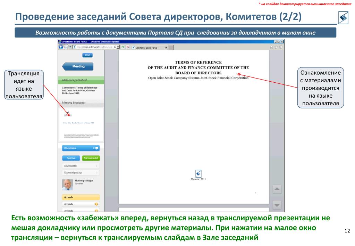Click the green refresh arrows icon
Screen dimensions: 355x246
pos(123,47)
